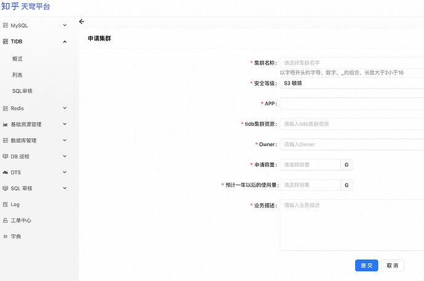Click the 基础资源管理 menu label
This screenshot has width=424, height=281.
[x=26, y=125]
